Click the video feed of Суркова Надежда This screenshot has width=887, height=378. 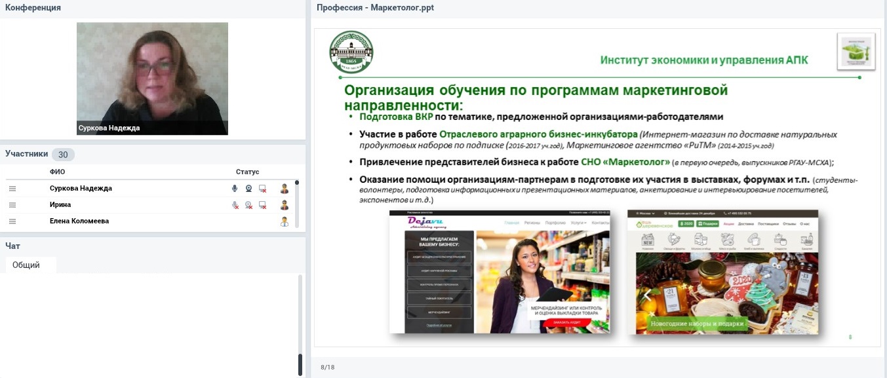pyautogui.click(x=152, y=79)
